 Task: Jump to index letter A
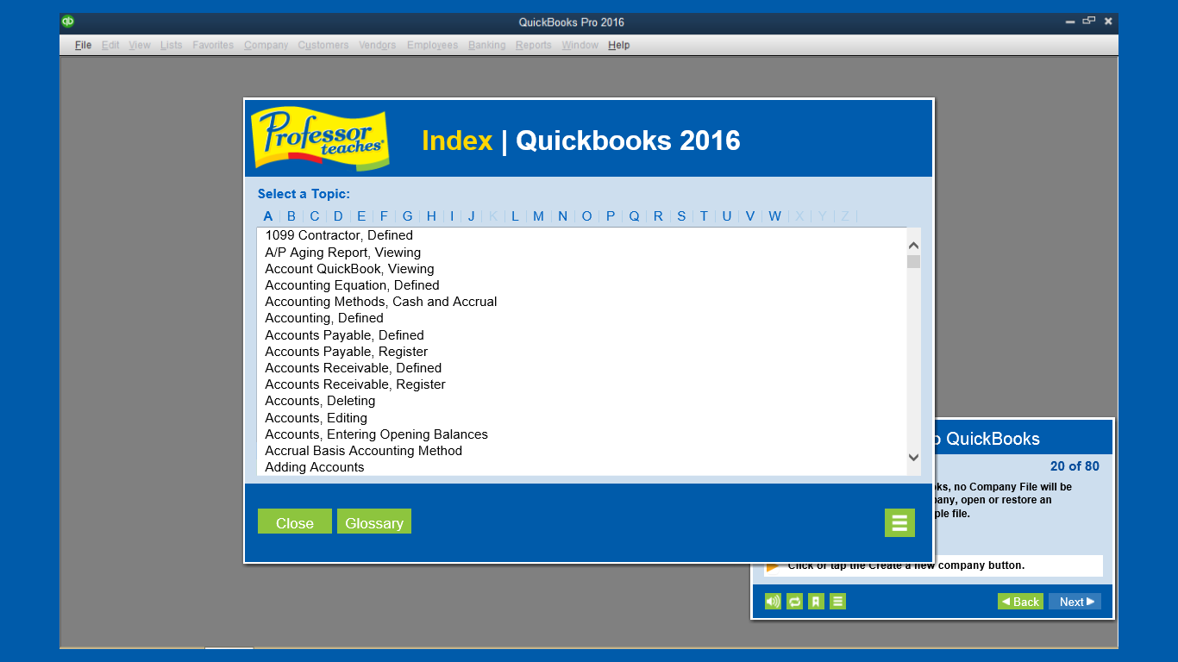tap(268, 216)
